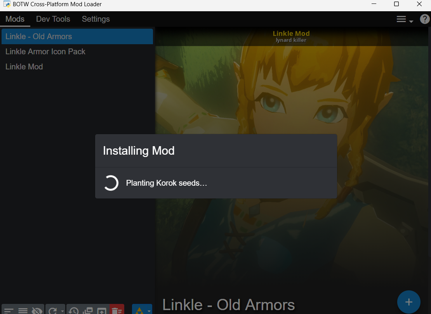Click the Installing Mod dialog title
This screenshot has height=314, width=431.
coord(139,151)
